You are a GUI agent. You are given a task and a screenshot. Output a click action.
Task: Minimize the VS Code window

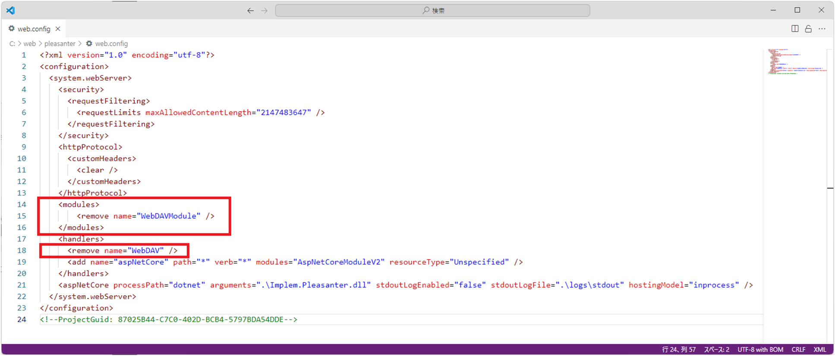pos(773,10)
